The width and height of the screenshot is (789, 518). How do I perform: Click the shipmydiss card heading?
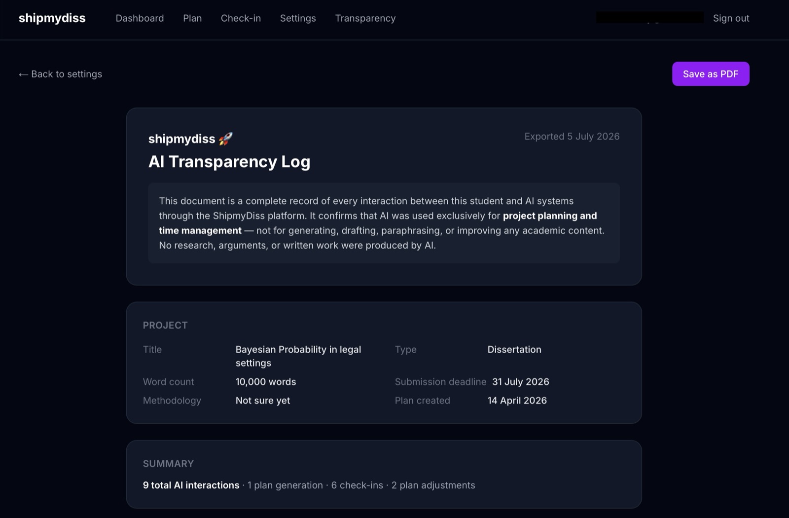(182, 139)
